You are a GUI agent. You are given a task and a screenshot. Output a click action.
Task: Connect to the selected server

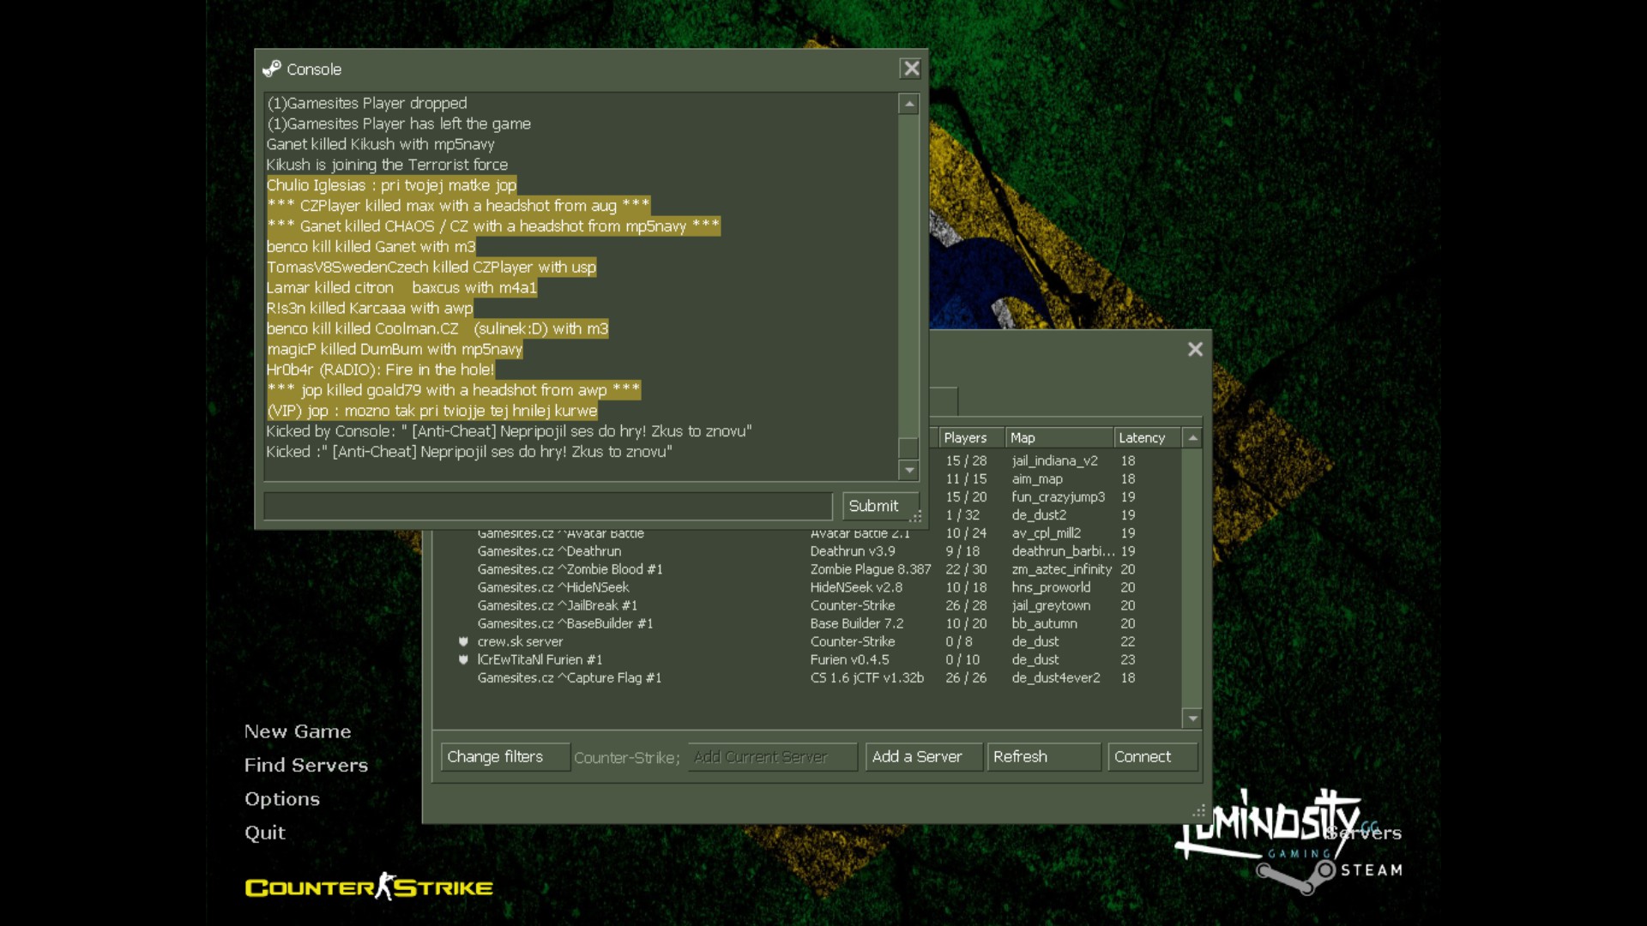1152,757
